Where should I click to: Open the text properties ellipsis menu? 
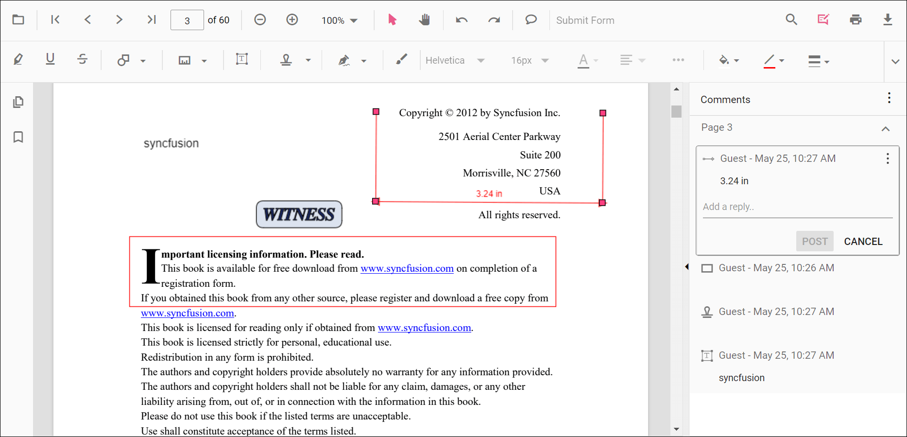click(x=678, y=60)
